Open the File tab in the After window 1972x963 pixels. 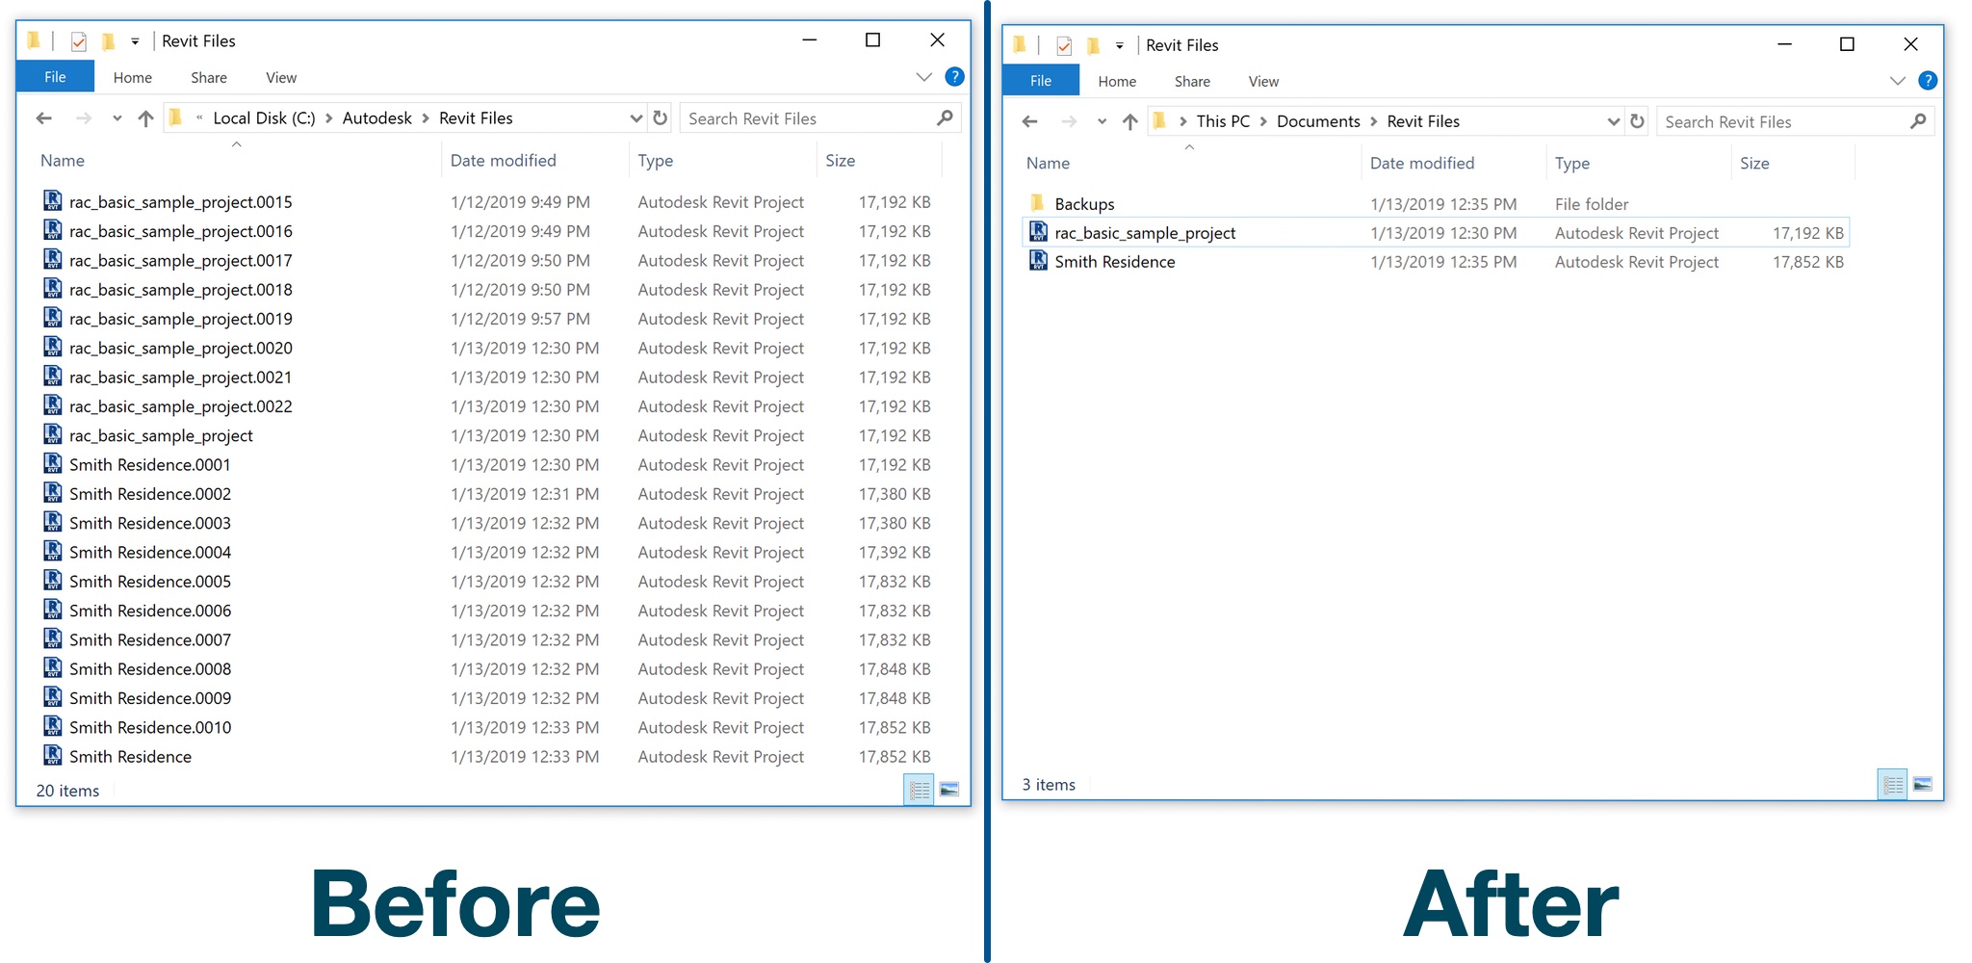click(1041, 81)
